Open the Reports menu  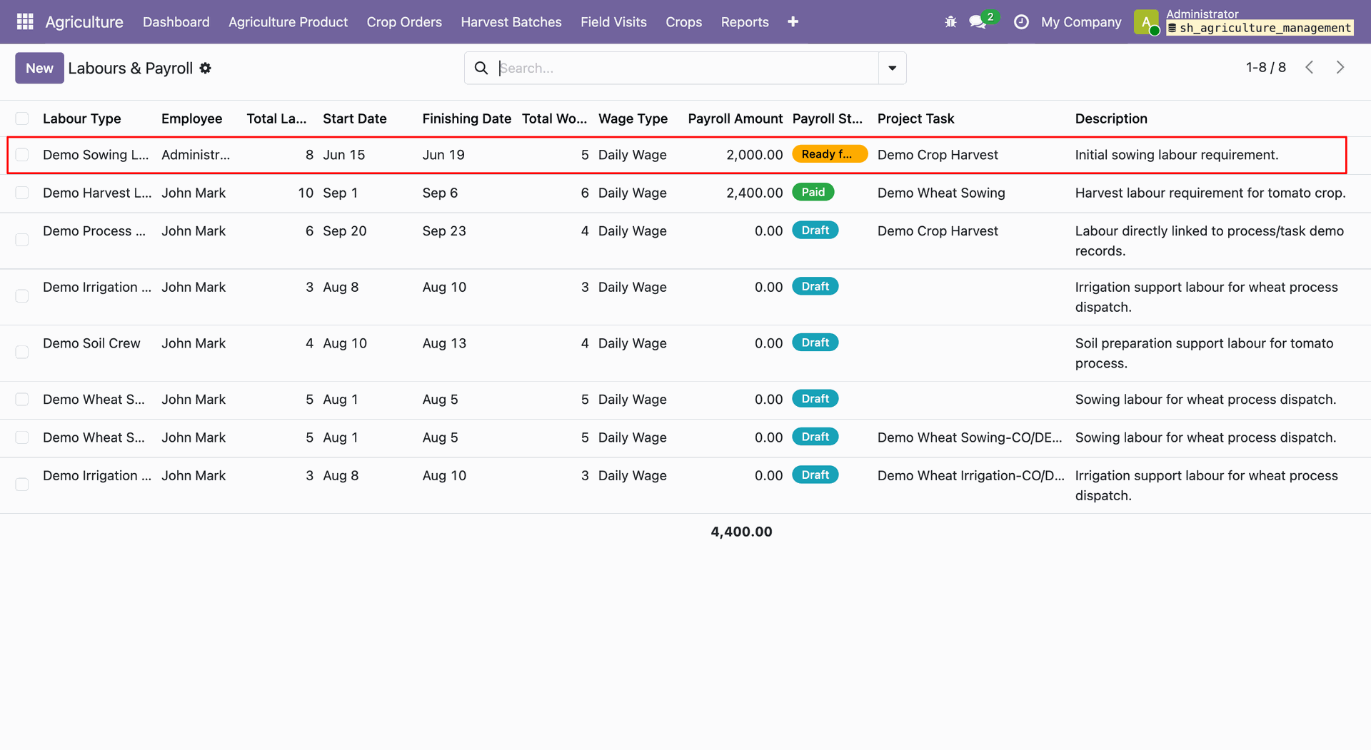(745, 22)
